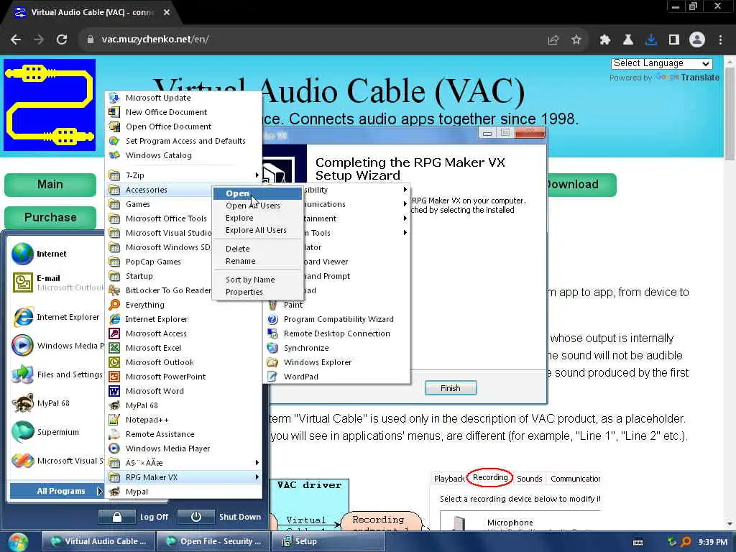Viewport: 736px width, 552px height.
Task: Launch Remote Desktop Connection
Action: 336,333
